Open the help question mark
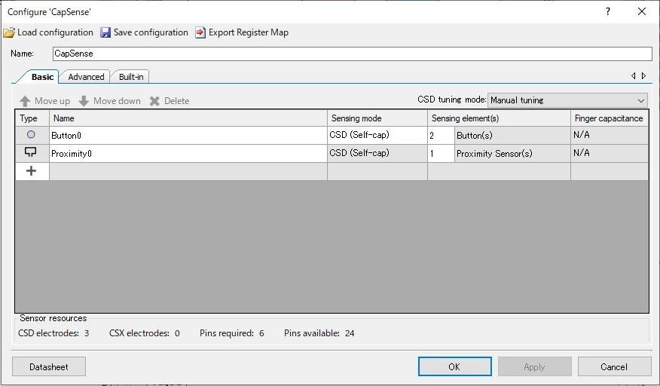The height and width of the screenshot is (386, 660). [608, 11]
